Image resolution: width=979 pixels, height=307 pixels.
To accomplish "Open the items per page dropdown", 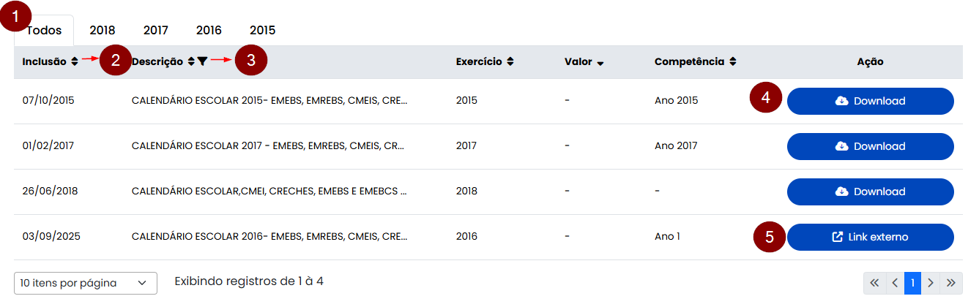I will [85, 283].
